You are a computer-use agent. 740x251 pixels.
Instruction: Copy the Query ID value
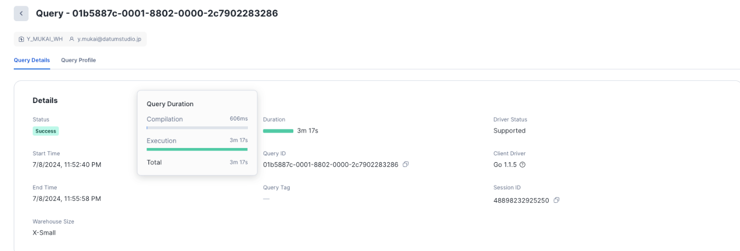pyautogui.click(x=405, y=164)
